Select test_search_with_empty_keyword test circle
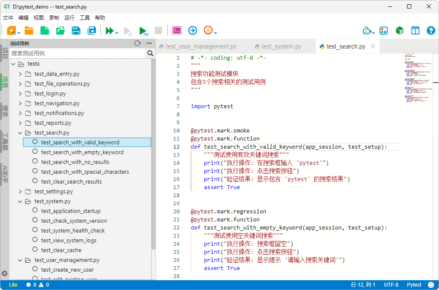The height and width of the screenshot is (290, 439). (x=35, y=152)
